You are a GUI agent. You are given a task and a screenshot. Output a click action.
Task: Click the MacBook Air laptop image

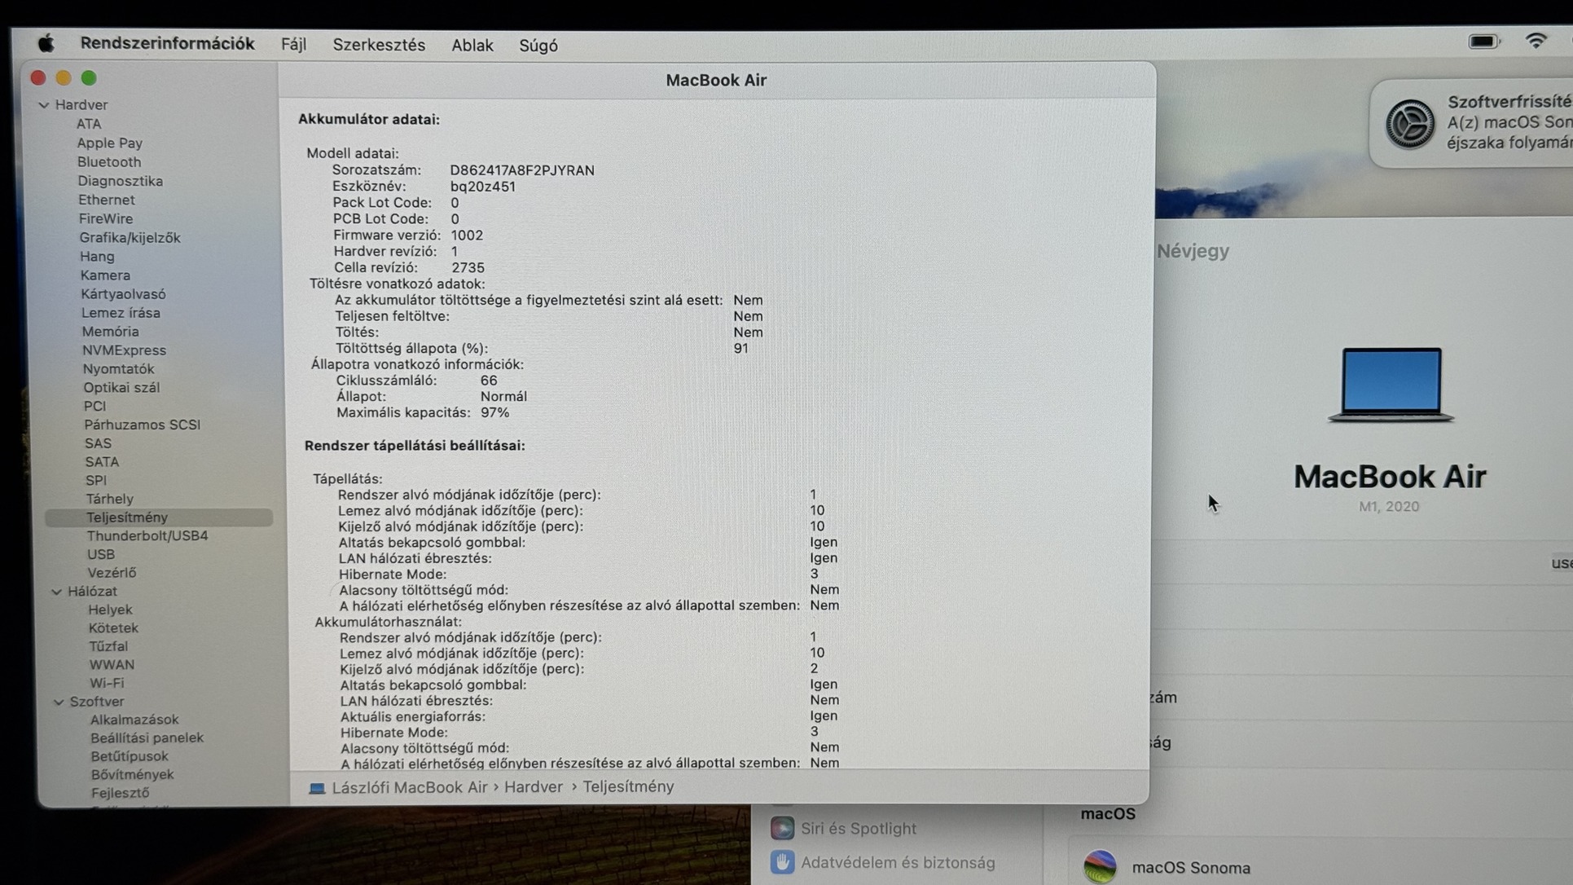1390,385
